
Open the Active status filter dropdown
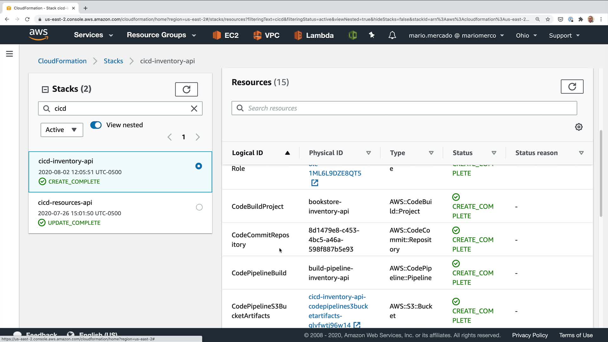(x=62, y=130)
